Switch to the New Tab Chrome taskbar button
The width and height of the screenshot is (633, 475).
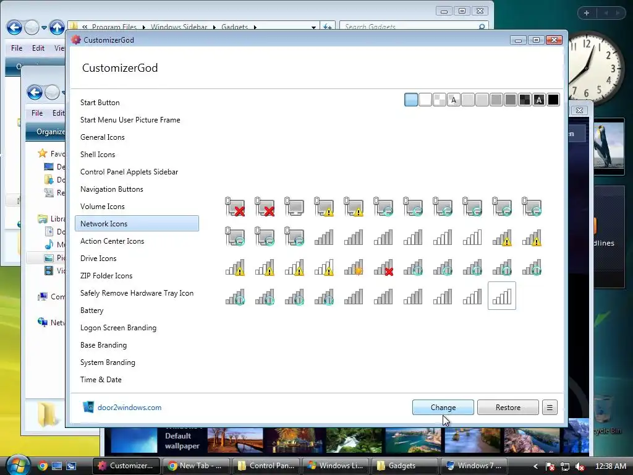pyautogui.click(x=196, y=466)
